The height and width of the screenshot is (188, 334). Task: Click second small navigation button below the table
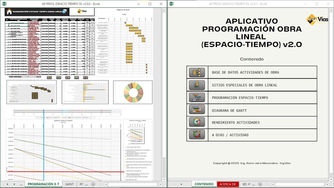[59, 78]
